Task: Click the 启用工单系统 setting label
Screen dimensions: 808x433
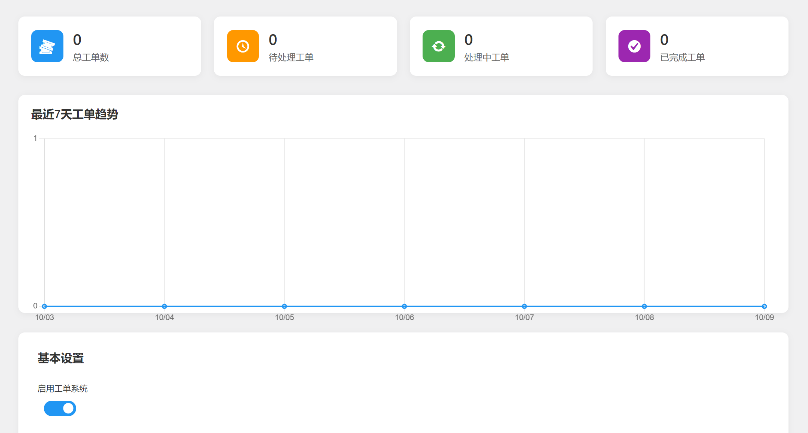Action: [62, 388]
